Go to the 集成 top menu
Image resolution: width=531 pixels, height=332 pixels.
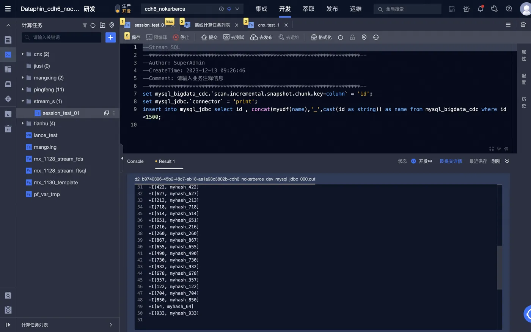pyautogui.click(x=261, y=9)
